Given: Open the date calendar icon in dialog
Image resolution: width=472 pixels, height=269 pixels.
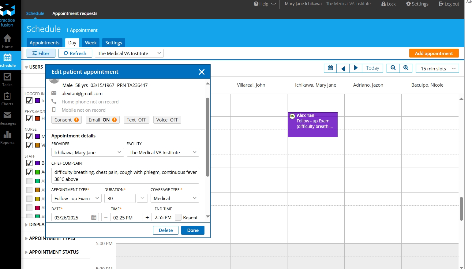Looking at the screenshot, I should coord(94,217).
